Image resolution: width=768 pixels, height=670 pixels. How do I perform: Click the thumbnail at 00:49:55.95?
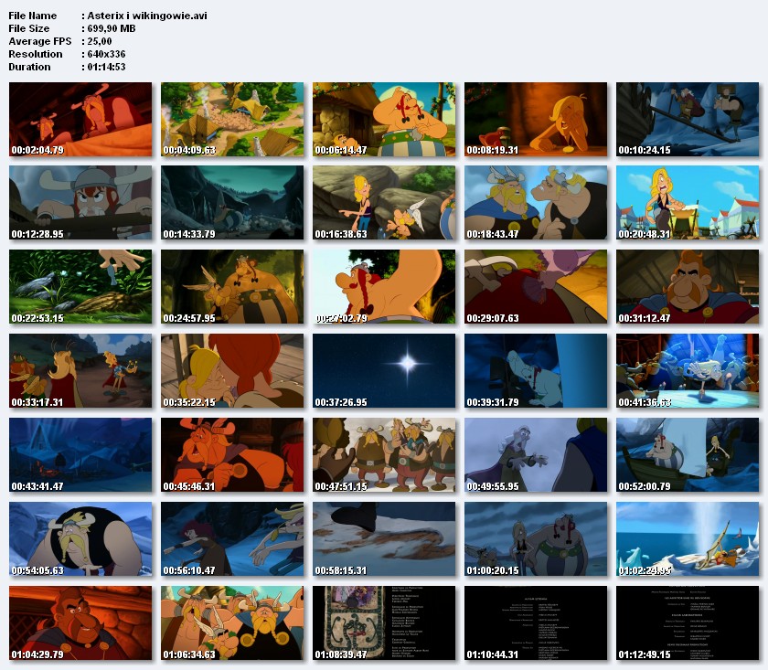(x=536, y=455)
